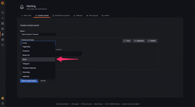Pick Threema Gateway from the list
Screen dimensions: 195x107
pos(38,68)
